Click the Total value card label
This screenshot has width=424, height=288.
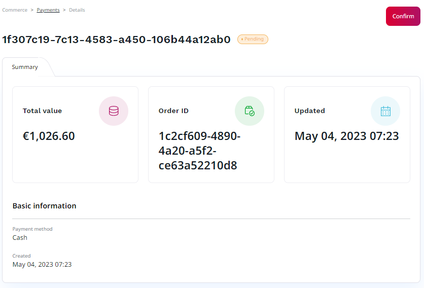pyautogui.click(x=42, y=111)
